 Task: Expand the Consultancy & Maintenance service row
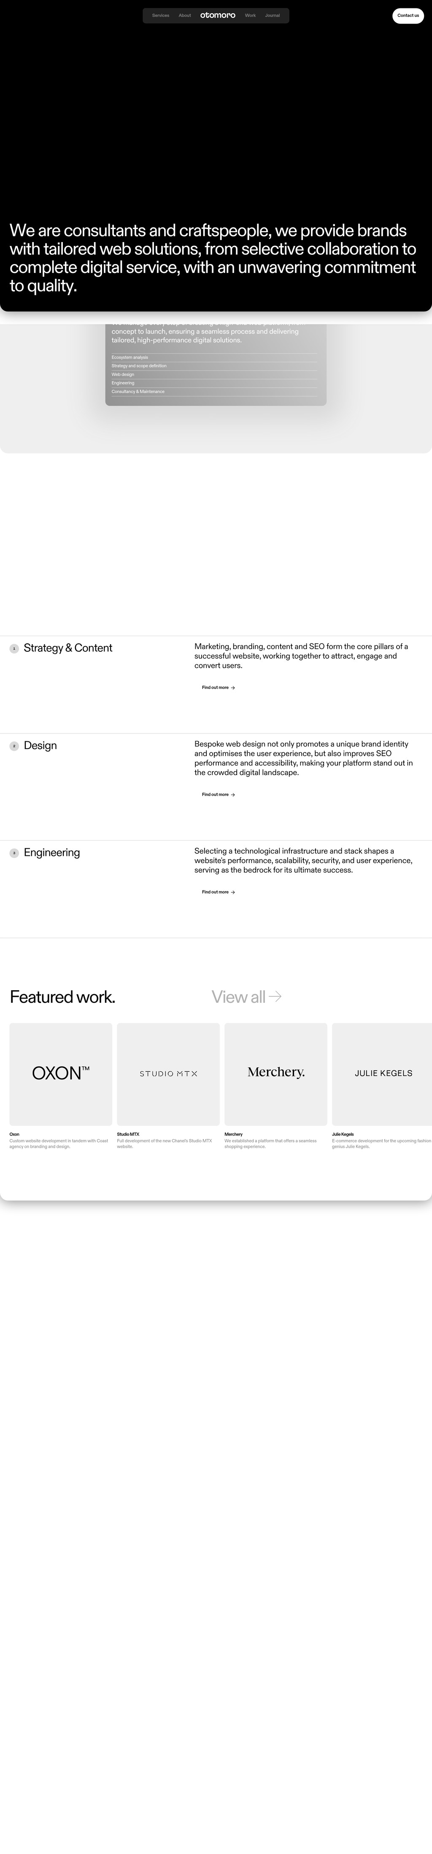pos(216,392)
